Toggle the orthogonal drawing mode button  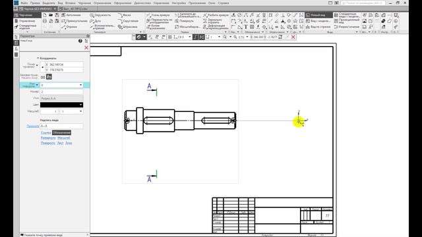[196, 37]
